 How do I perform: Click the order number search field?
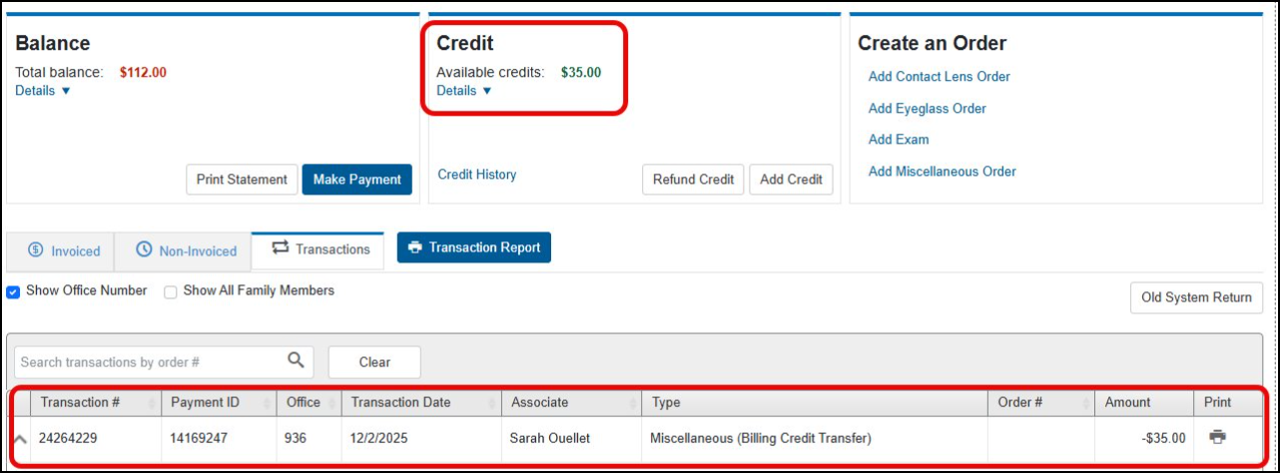[x=150, y=362]
